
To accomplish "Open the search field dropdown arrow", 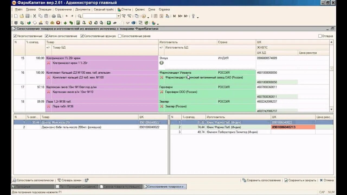I will [118, 16].
